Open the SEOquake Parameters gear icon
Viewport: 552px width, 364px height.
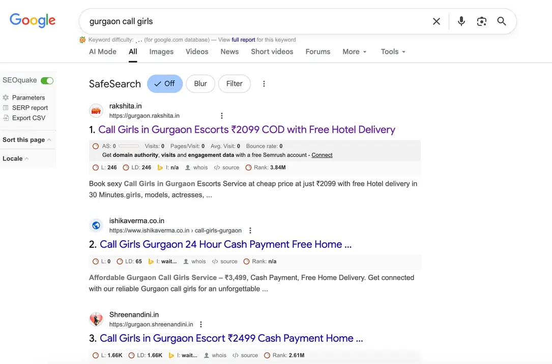point(6,97)
